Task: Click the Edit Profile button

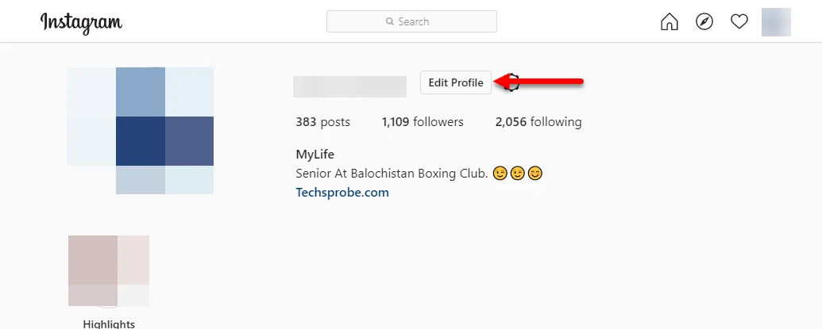Action: tap(456, 82)
